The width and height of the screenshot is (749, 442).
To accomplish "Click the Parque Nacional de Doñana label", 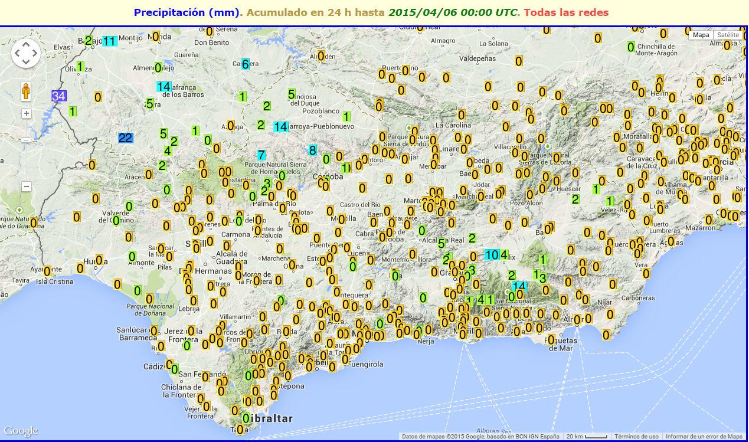I will click(x=150, y=310).
